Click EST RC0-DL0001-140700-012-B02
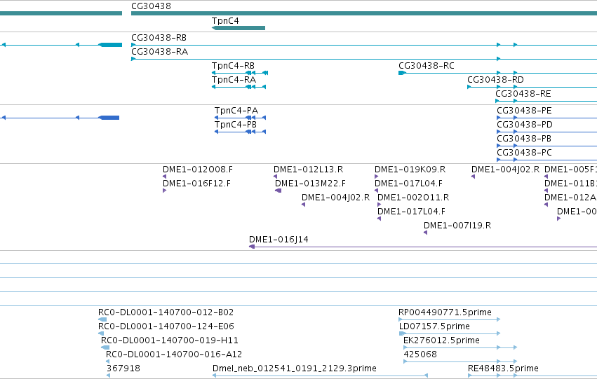Viewport: 597px width, 379px height. pyautogui.click(x=102, y=319)
